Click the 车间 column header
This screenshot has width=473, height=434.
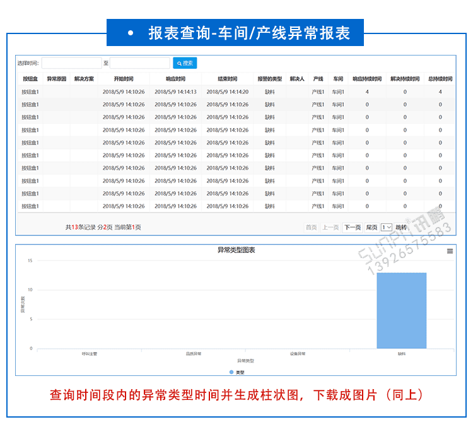338,79
